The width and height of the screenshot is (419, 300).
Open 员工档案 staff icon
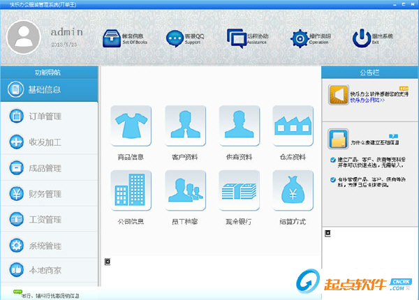click(x=186, y=190)
